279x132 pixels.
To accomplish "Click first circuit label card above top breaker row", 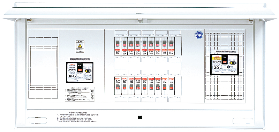I will 121,33.
